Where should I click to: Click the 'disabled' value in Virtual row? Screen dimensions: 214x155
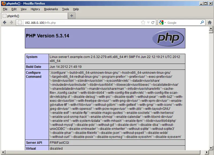pos(56,148)
